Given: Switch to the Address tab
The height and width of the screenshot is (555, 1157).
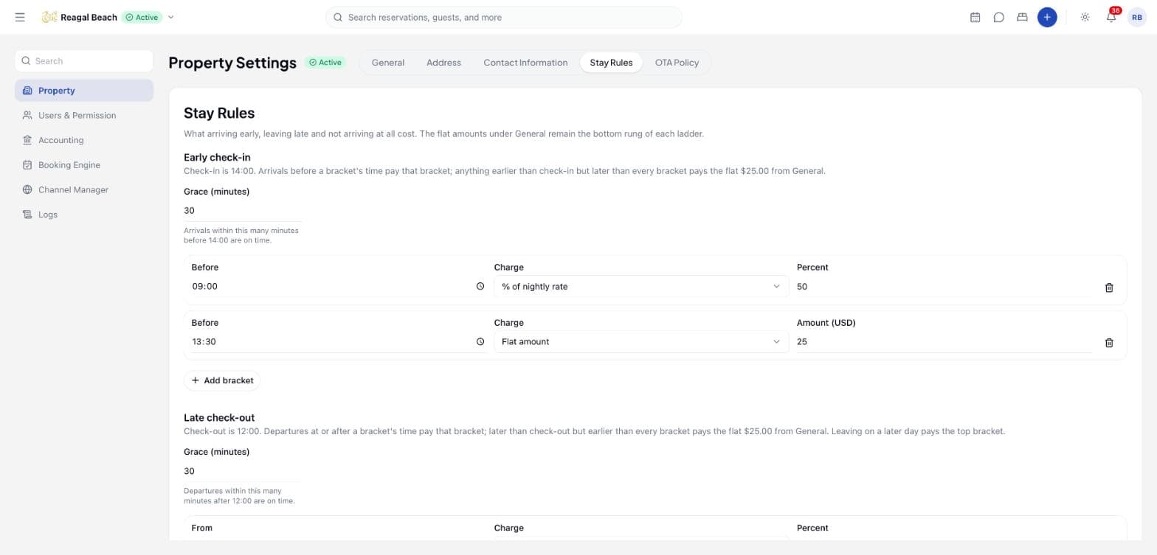Looking at the screenshot, I should click(443, 63).
